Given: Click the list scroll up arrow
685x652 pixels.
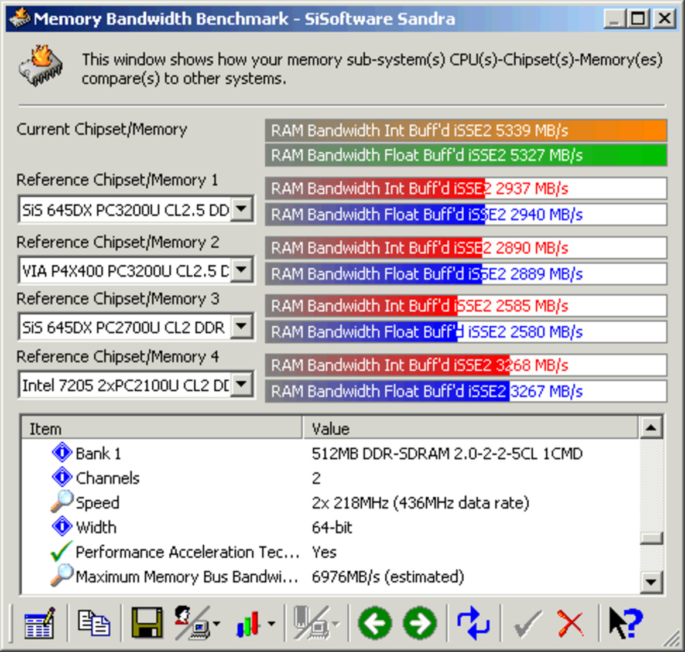Looking at the screenshot, I should [x=652, y=428].
